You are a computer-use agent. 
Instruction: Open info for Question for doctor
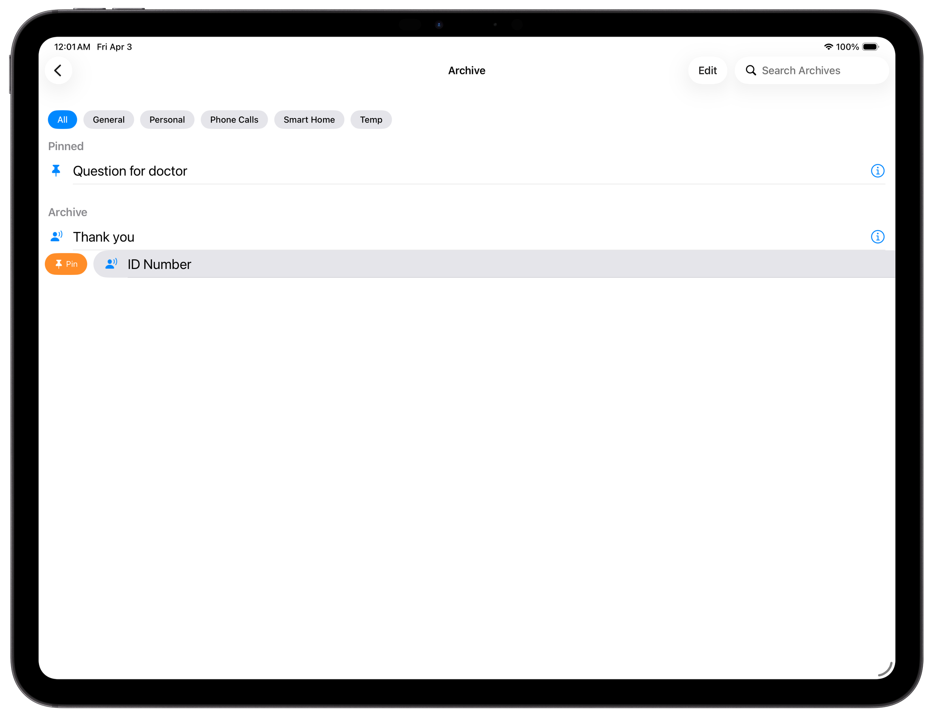click(x=877, y=171)
